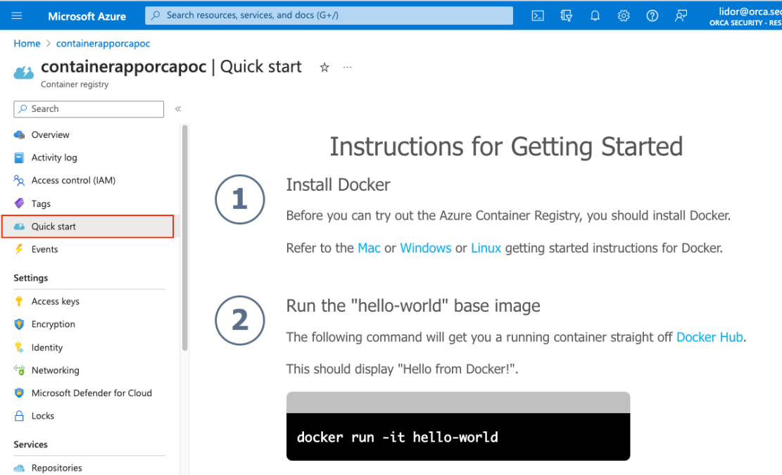The height and width of the screenshot is (475, 782).
Task: Click the Install Docker heading
Action: click(338, 184)
